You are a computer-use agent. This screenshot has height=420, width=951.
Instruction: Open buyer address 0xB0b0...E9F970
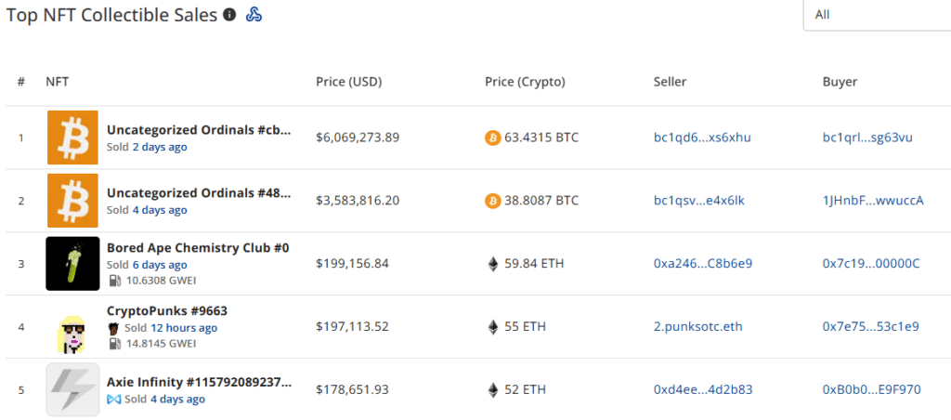pos(871,390)
